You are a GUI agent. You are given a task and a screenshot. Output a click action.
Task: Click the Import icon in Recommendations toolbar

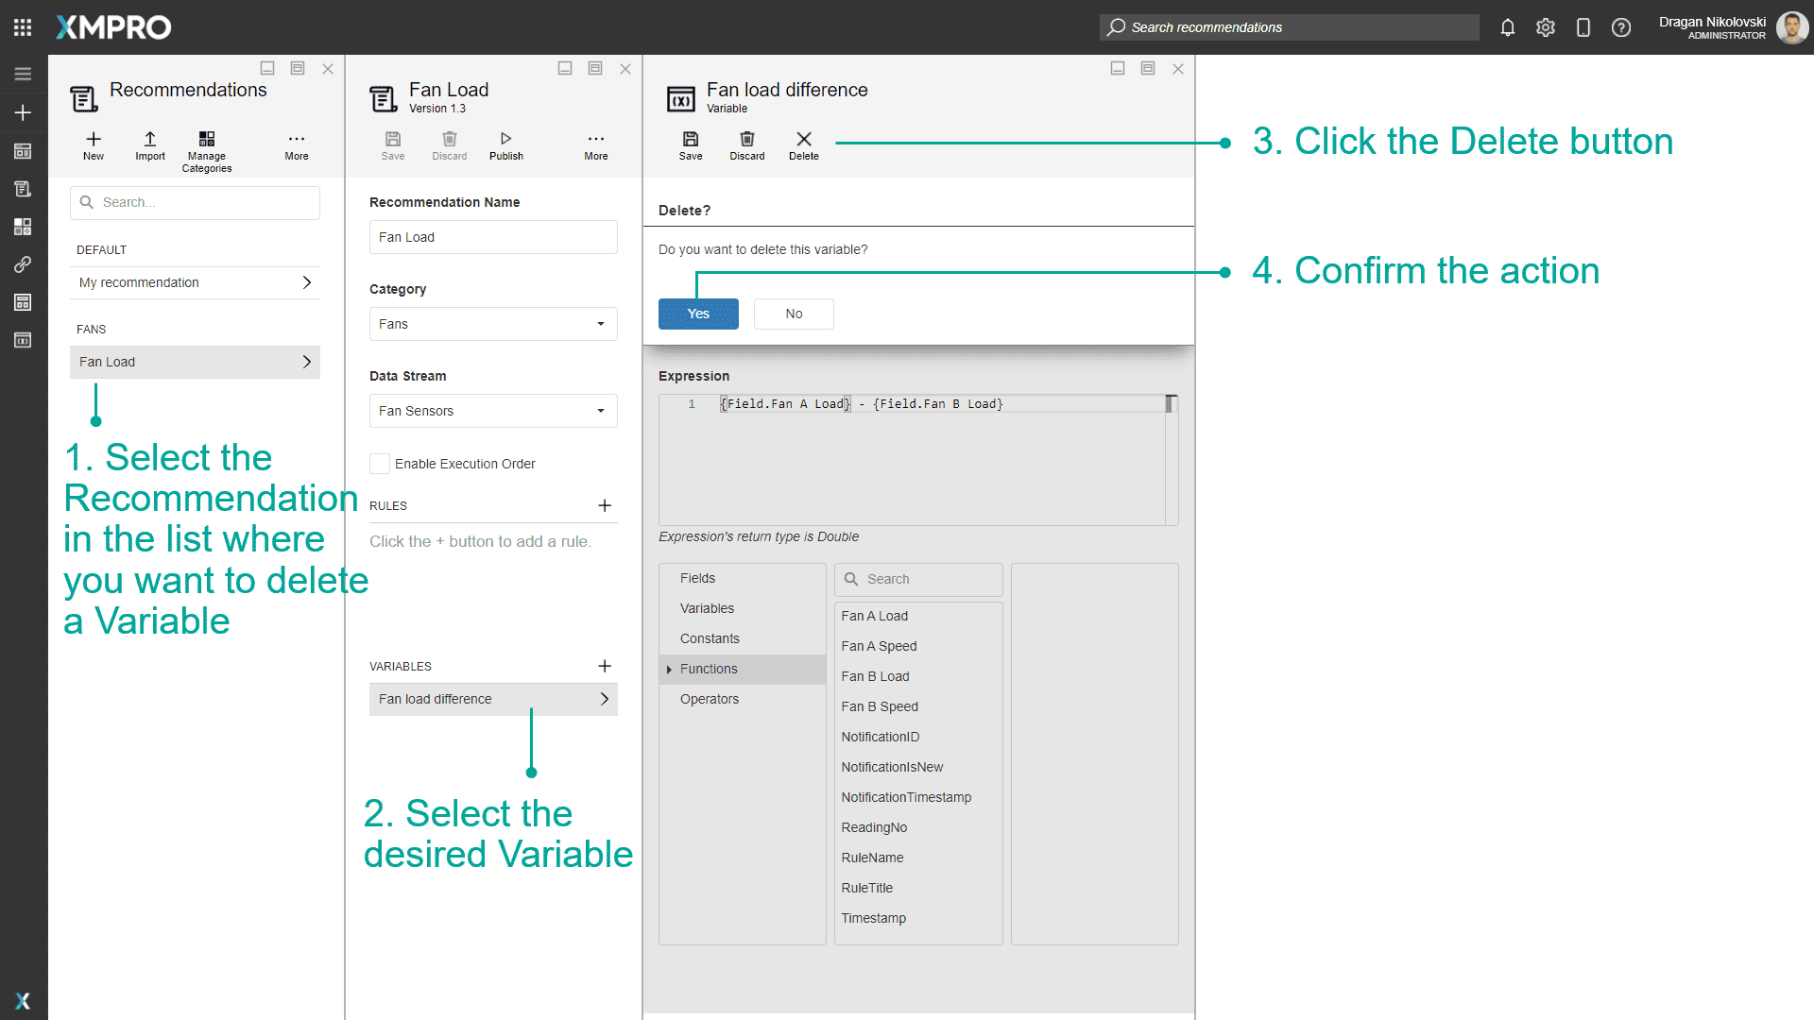(149, 146)
